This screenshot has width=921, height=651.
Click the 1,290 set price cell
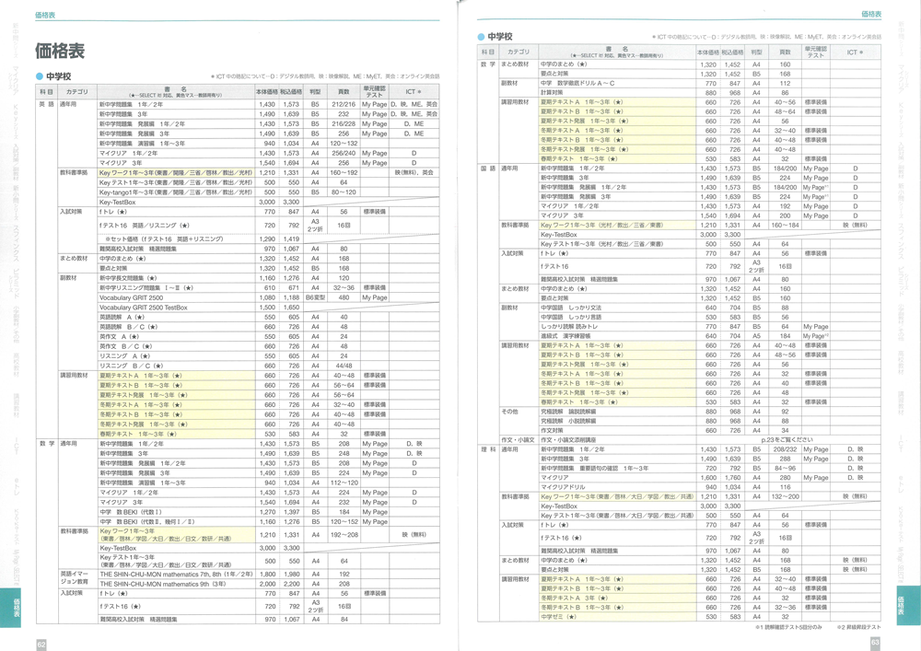click(x=267, y=239)
